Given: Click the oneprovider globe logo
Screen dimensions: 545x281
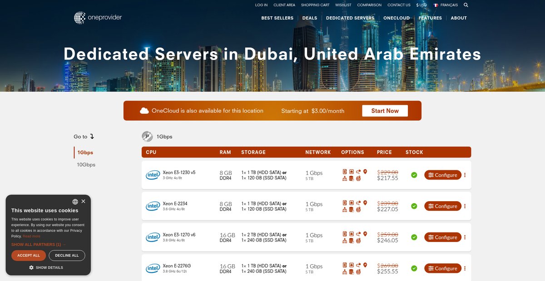Looking at the screenshot, I should 80,18.
